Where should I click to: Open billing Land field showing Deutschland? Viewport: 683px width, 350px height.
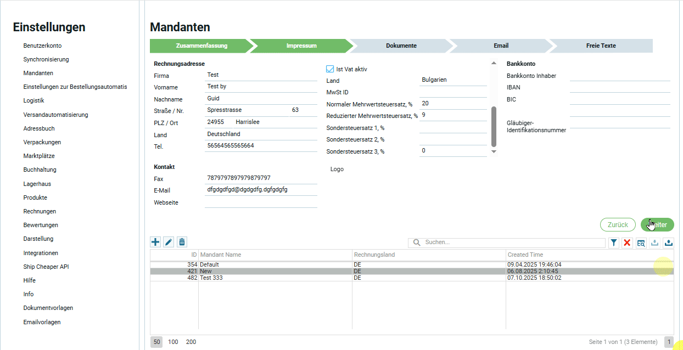tap(260, 134)
